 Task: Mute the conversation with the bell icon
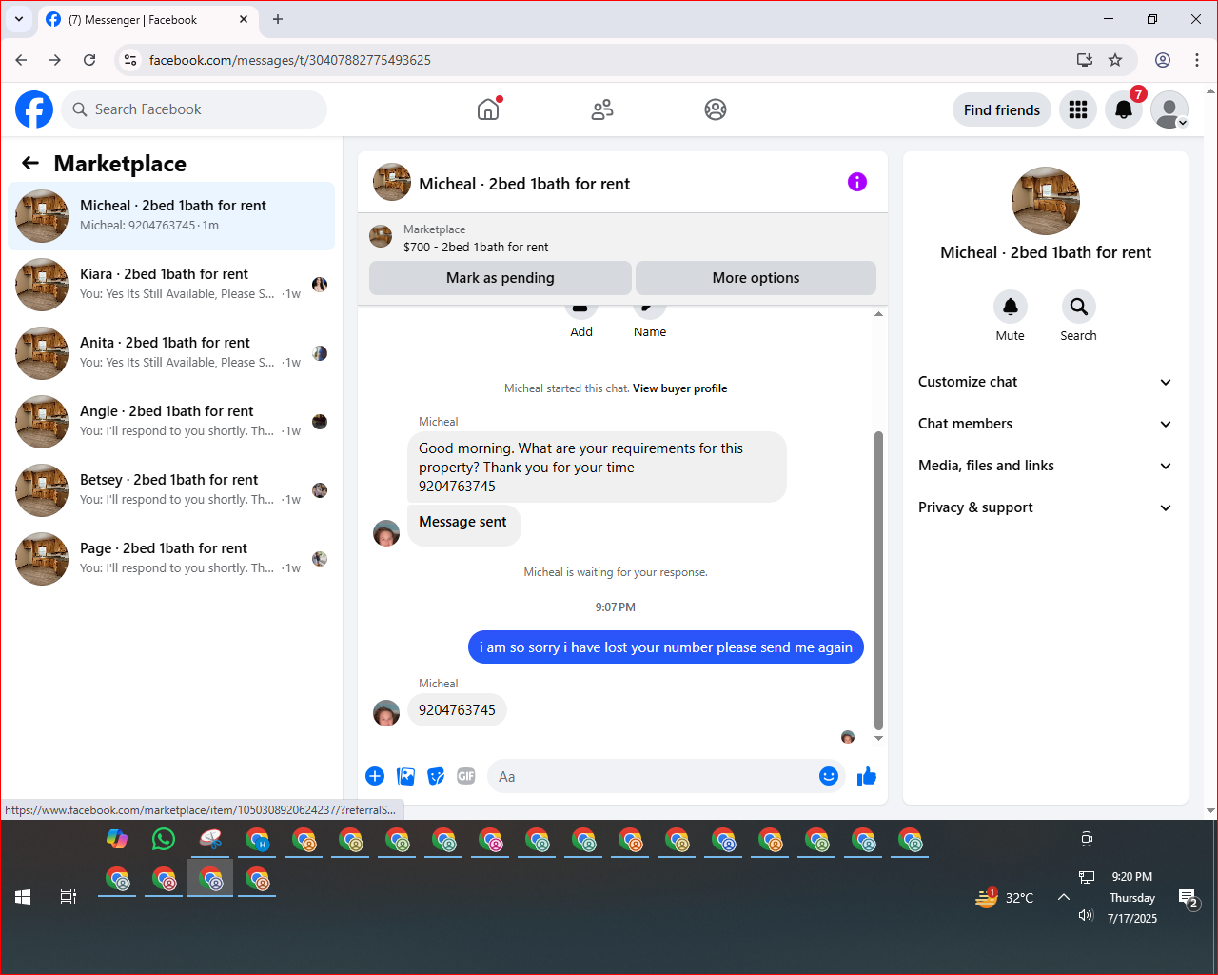pyautogui.click(x=1011, y=307)
